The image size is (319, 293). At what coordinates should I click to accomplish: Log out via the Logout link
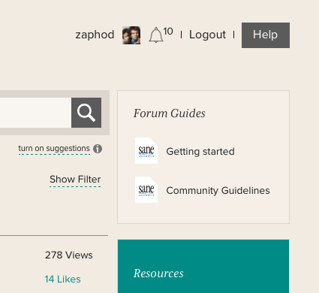pyautogui.click(x=207, y=35)
